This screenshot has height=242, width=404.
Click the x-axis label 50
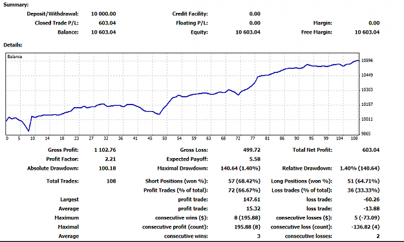click(165, 138)
